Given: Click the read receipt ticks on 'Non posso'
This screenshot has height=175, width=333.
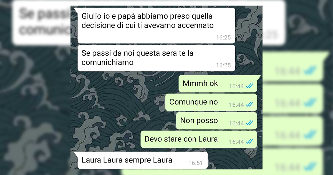Looking at the screenshot, I should pyautogui.click(x=249, y=123).
